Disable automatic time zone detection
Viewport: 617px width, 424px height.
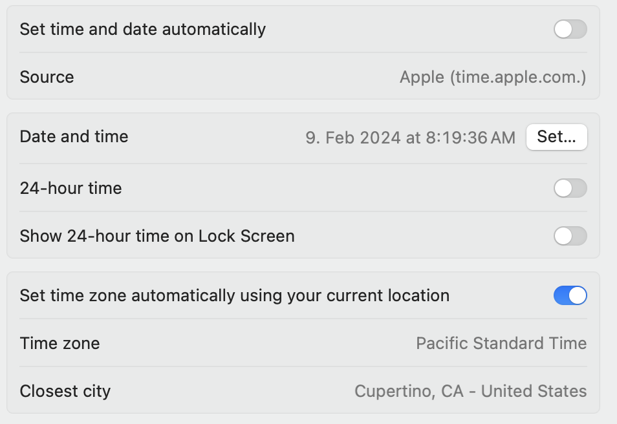pos(569,295)
